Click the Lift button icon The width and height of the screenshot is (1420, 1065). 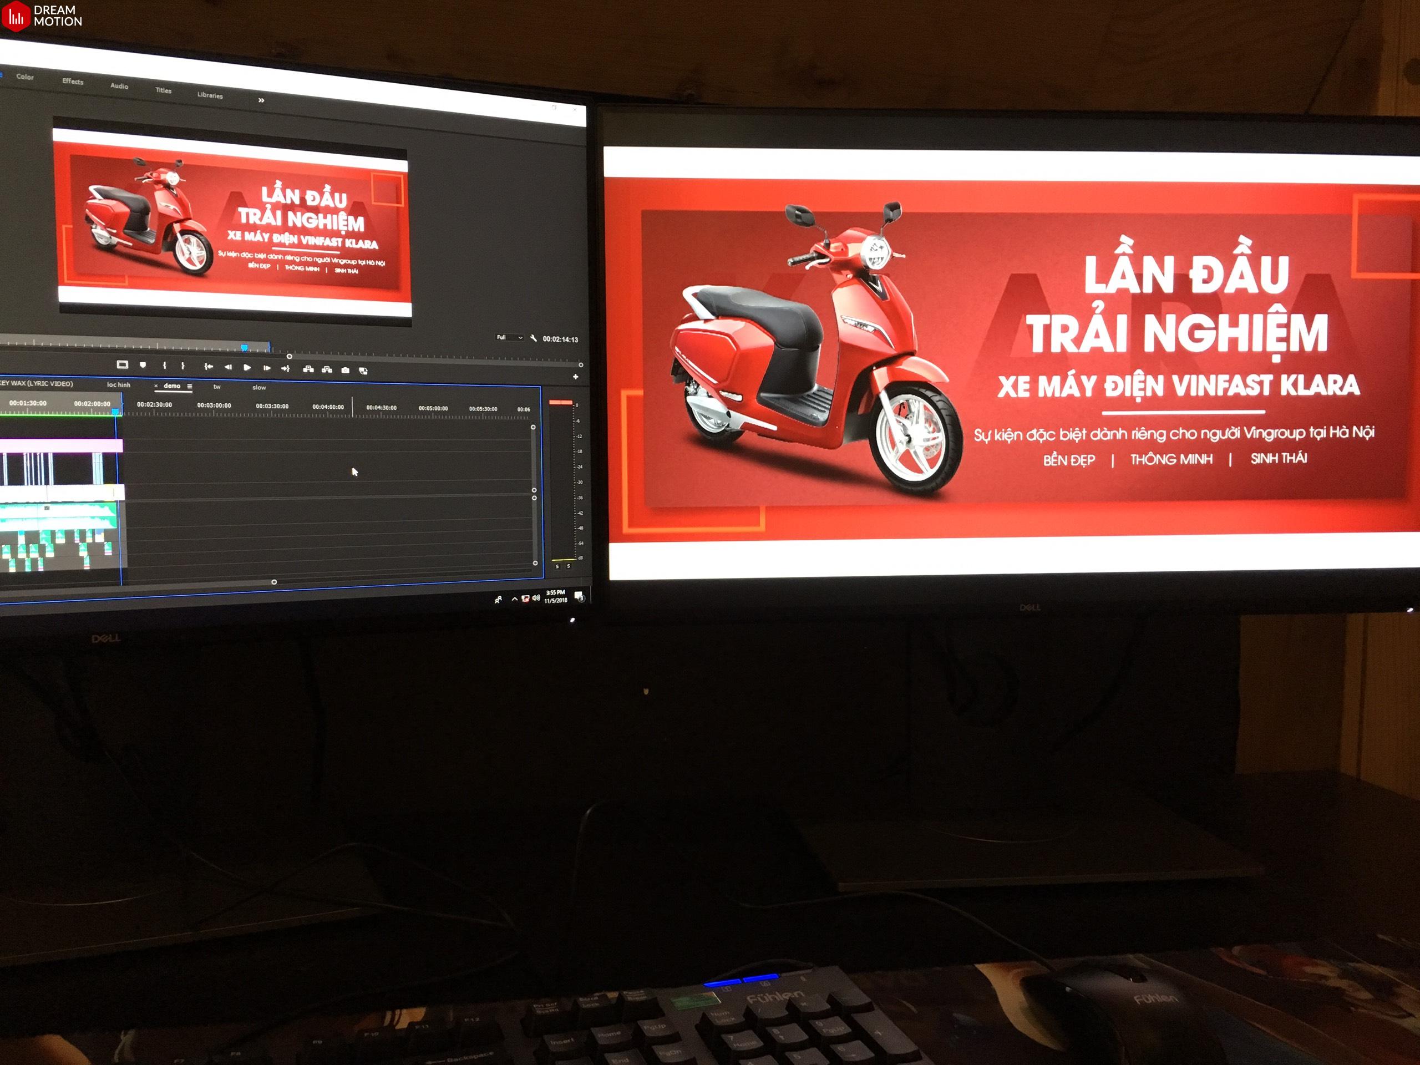tap(308, 369)
